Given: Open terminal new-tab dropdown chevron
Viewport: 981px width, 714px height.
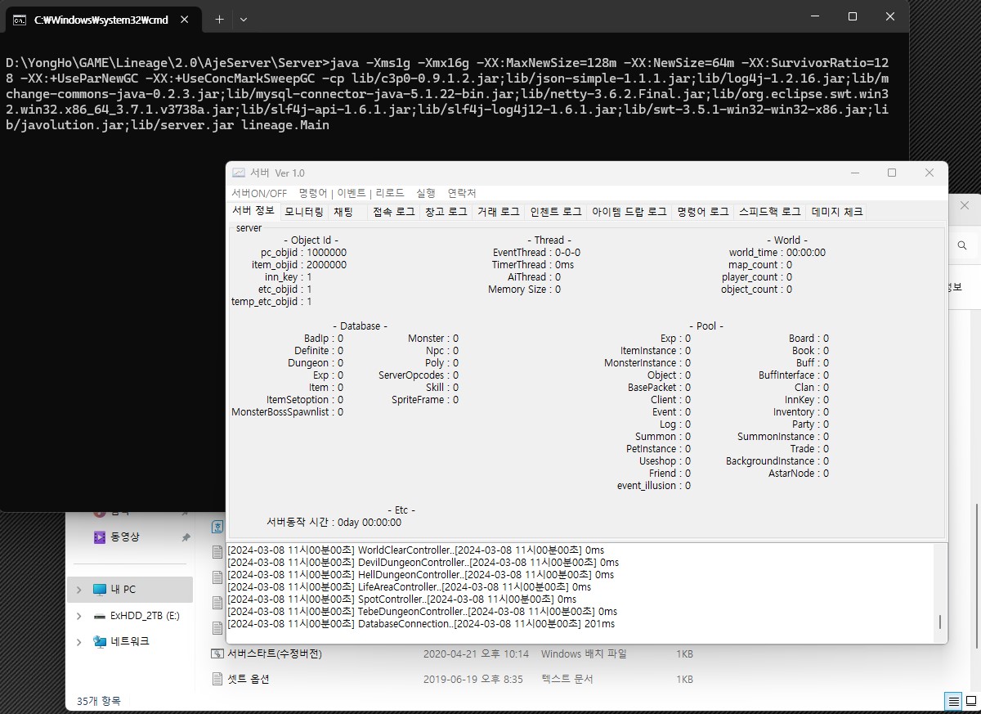Looking at the screenshot, I should (244, 19).
